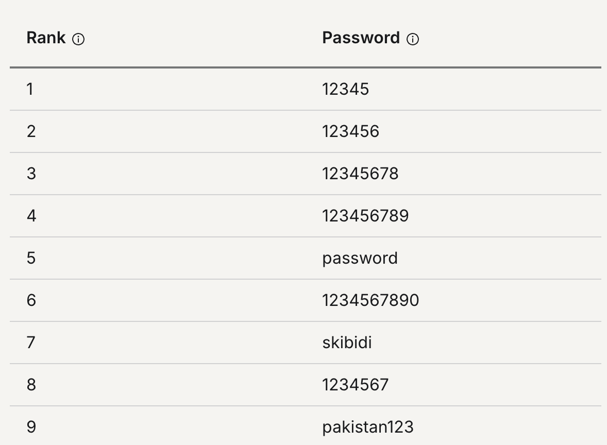Select the password cell "12345"
Screen dimensions: 607x445
click(x=346, y=89)
